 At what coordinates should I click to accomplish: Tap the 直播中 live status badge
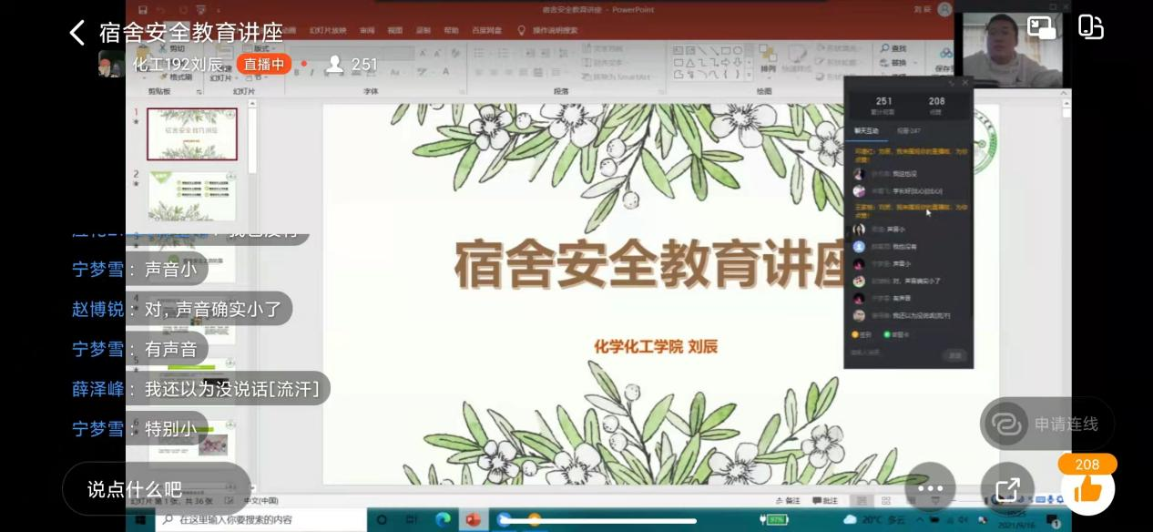tap(263, 64)
